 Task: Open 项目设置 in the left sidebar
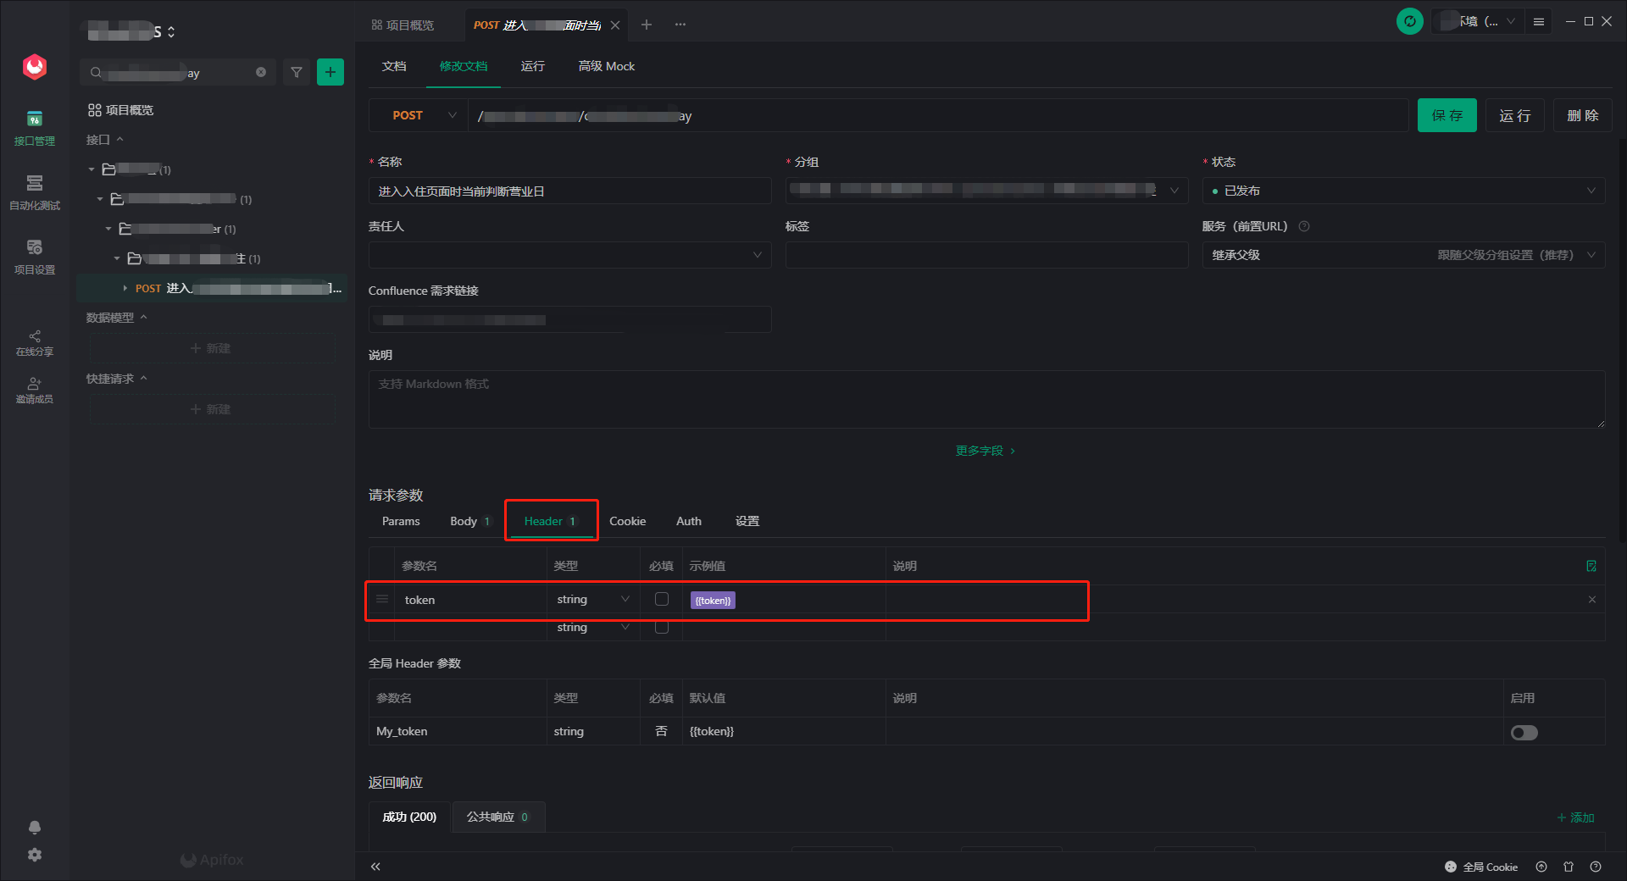35,258
